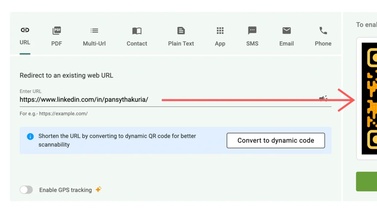Pick the Plain Text document icon
This screenshot has width=377, height=212.
tap(181, 31)
